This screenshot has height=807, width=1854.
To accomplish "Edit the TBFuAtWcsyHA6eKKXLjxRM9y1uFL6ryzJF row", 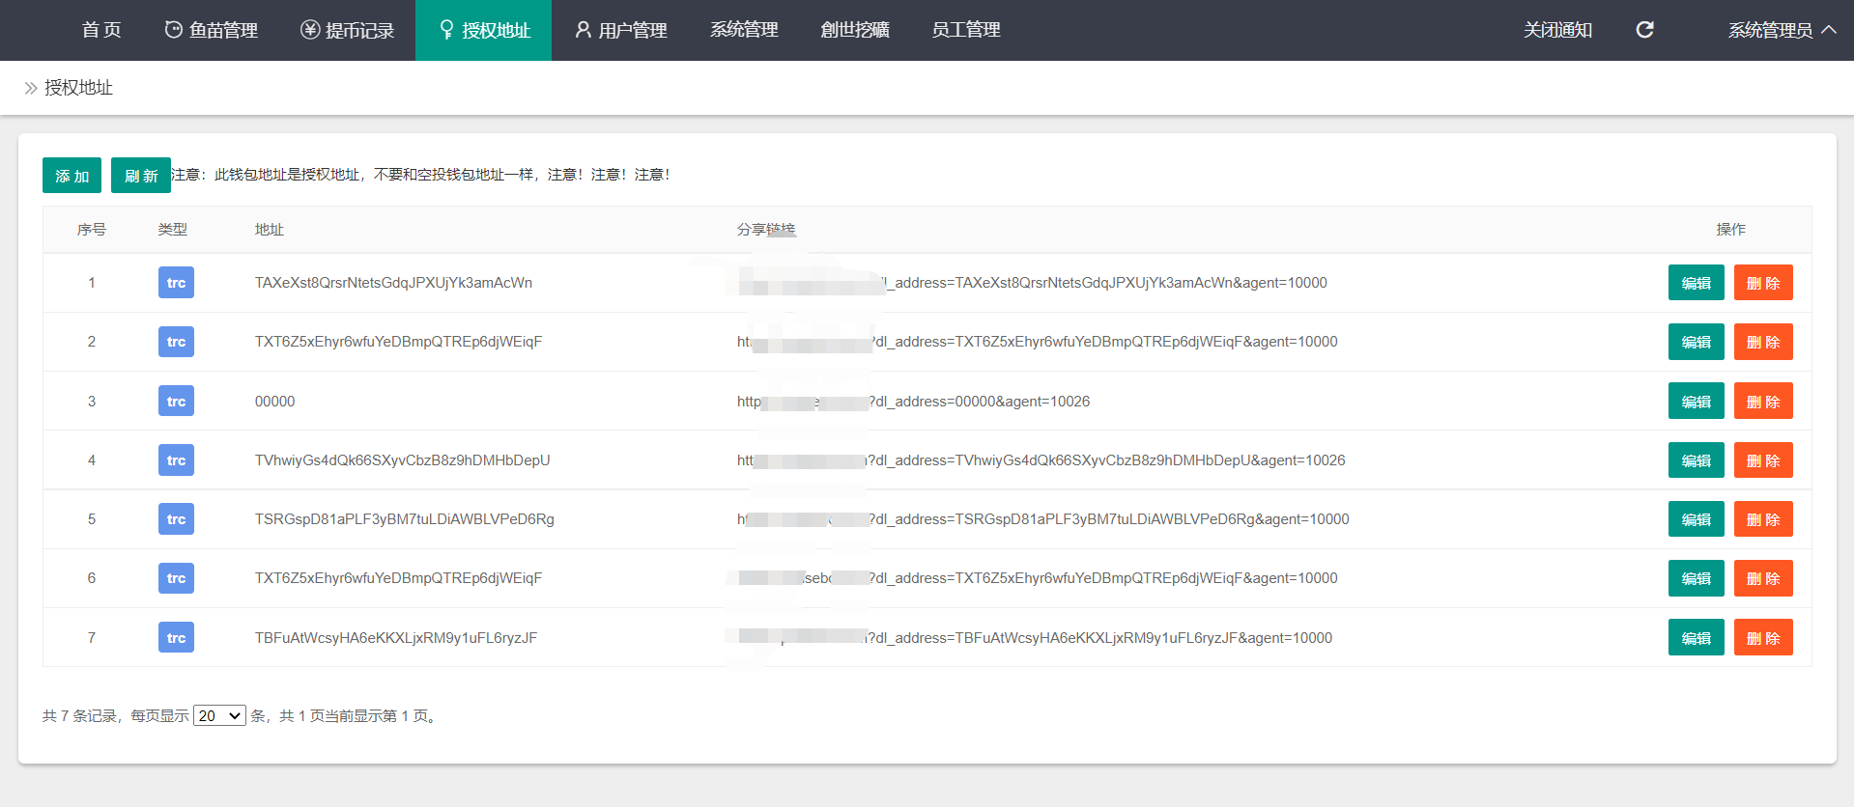I will click(x=1696, y=637).
